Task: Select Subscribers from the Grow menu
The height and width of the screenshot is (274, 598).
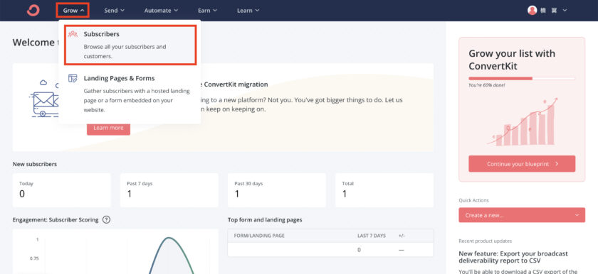Action: click(130, 45)
